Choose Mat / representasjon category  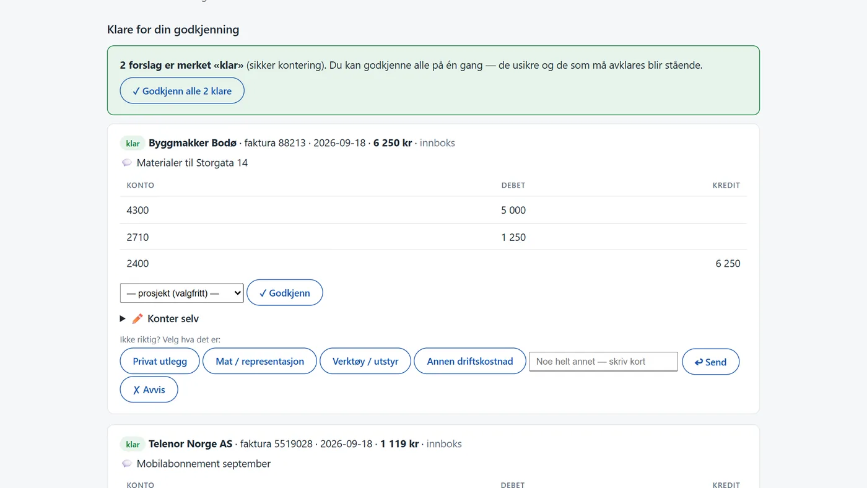pos(260,361)
